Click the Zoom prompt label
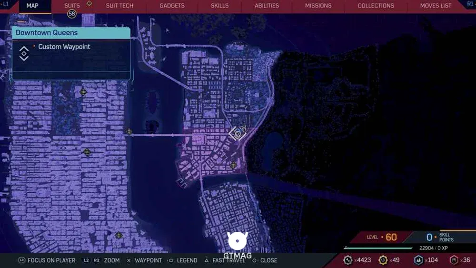Viewport: 476px width, 268px height. [112, 260]
